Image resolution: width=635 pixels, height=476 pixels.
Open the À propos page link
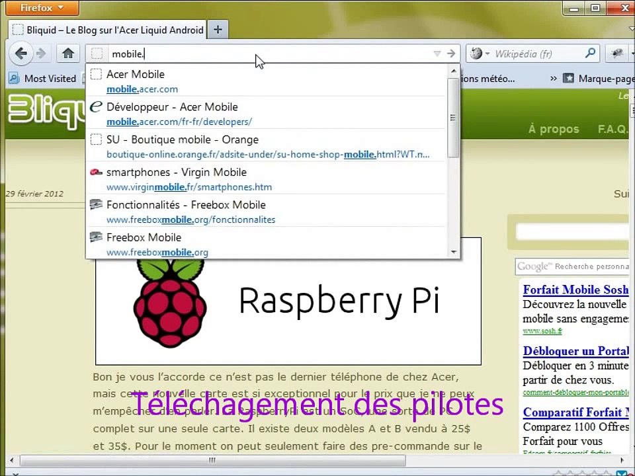(554, 129)
